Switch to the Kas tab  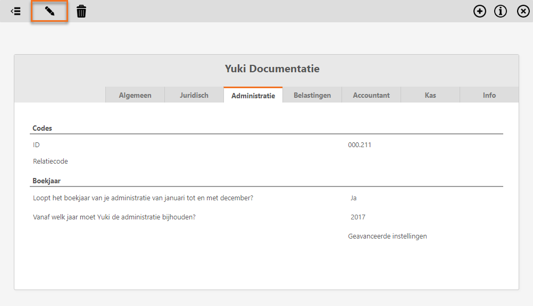pos(430,95)
